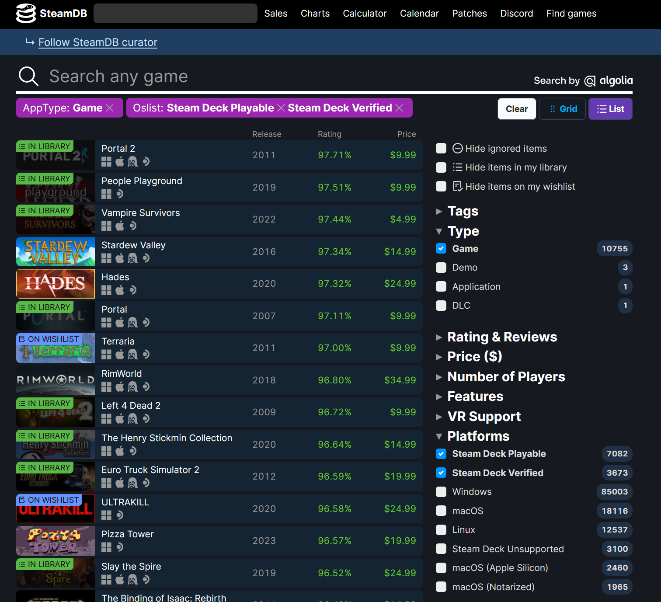Remove the Steam Deck Playable filter tag

coord(281,108)
